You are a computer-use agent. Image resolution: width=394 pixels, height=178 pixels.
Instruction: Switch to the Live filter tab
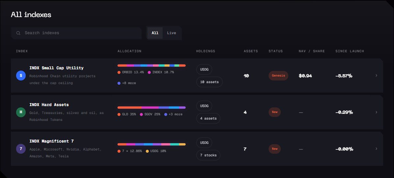(171, 33)
